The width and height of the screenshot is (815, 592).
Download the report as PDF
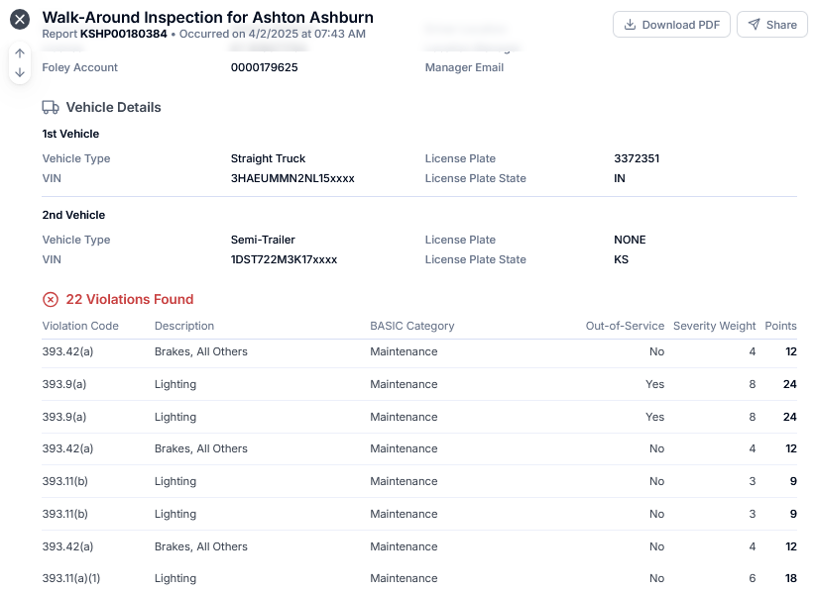(671, 25)
